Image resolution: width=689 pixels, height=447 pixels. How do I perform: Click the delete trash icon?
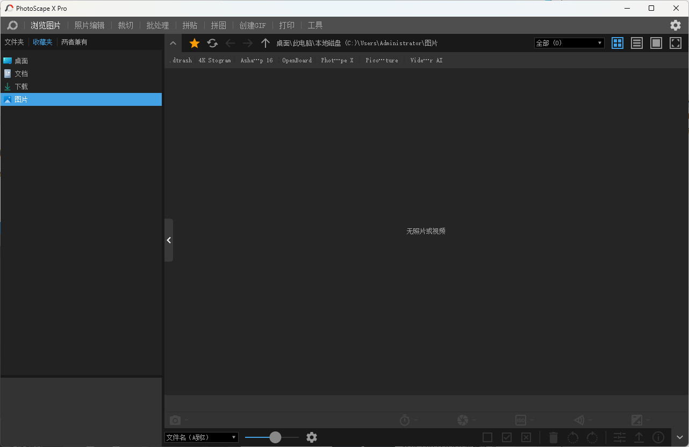click(x=554, y=437)
